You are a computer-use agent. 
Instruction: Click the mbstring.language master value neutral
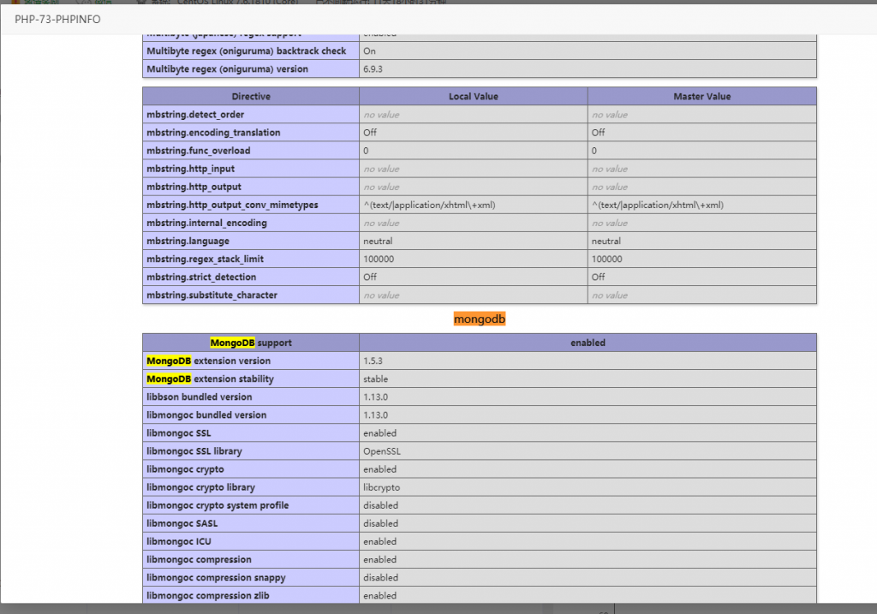pos(606,241)
